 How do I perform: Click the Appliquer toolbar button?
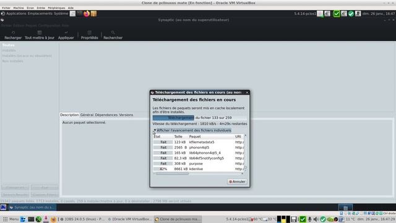coord(66,35)
